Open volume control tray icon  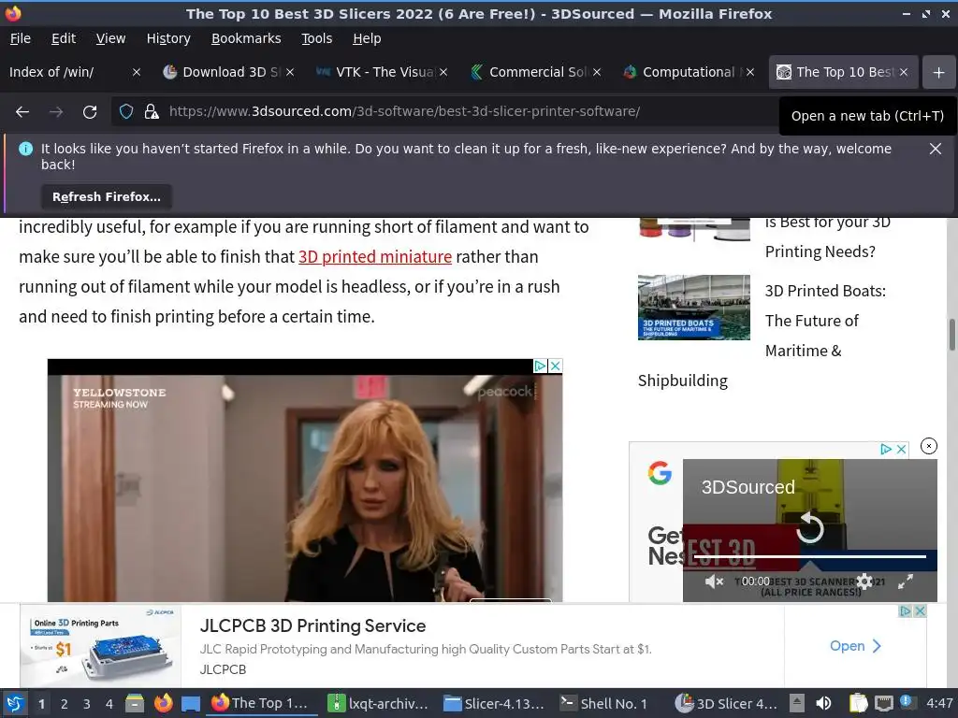point(824,704)
